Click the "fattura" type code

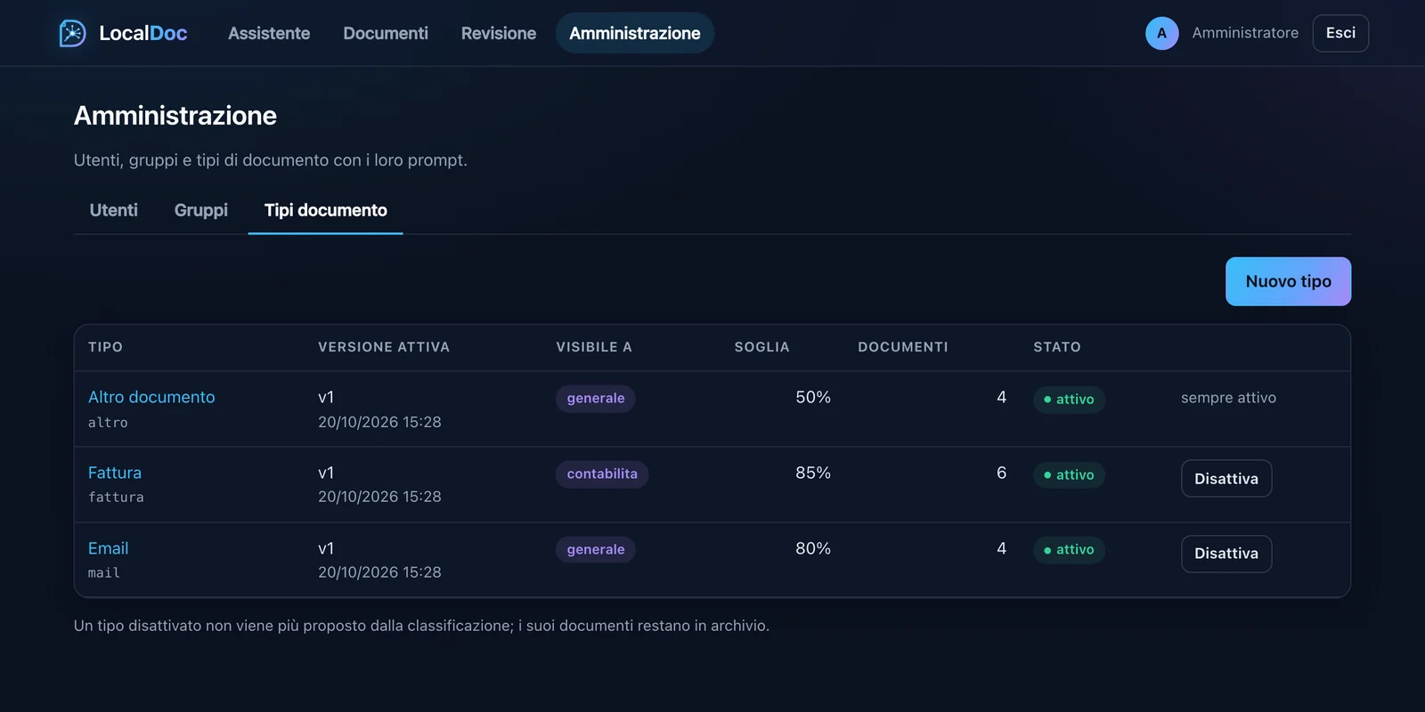click(116, 498)
